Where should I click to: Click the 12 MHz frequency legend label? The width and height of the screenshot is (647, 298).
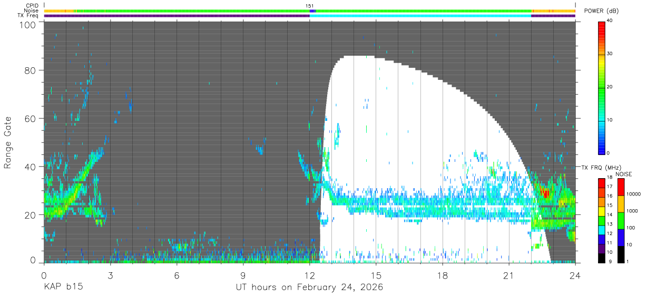point(609,233)
